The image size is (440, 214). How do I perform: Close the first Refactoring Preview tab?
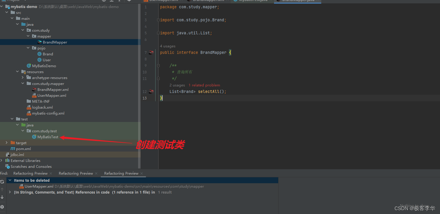[51, 173]
